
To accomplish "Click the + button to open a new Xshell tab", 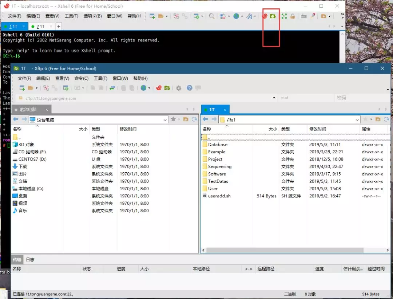I will pos(59,26).
